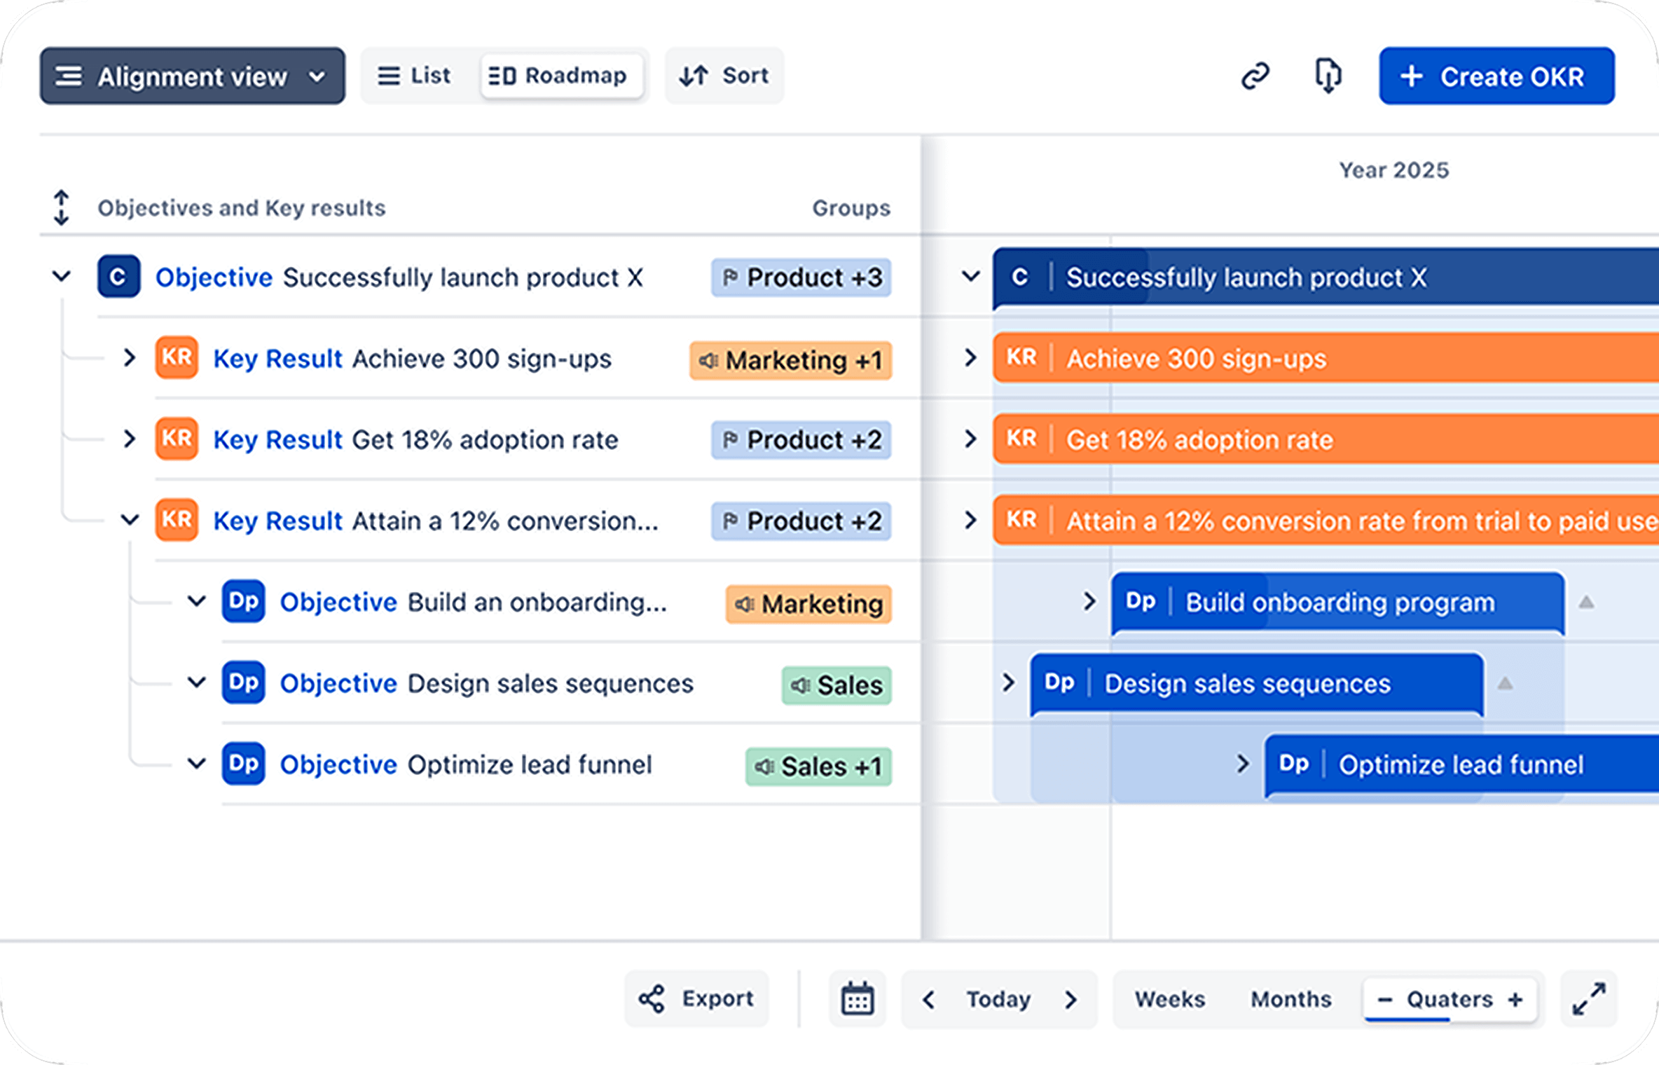Screen dimensions: 1659x1065
Task: Expand Design sales sequences roadmap chevron
Action: point(1008,682)
